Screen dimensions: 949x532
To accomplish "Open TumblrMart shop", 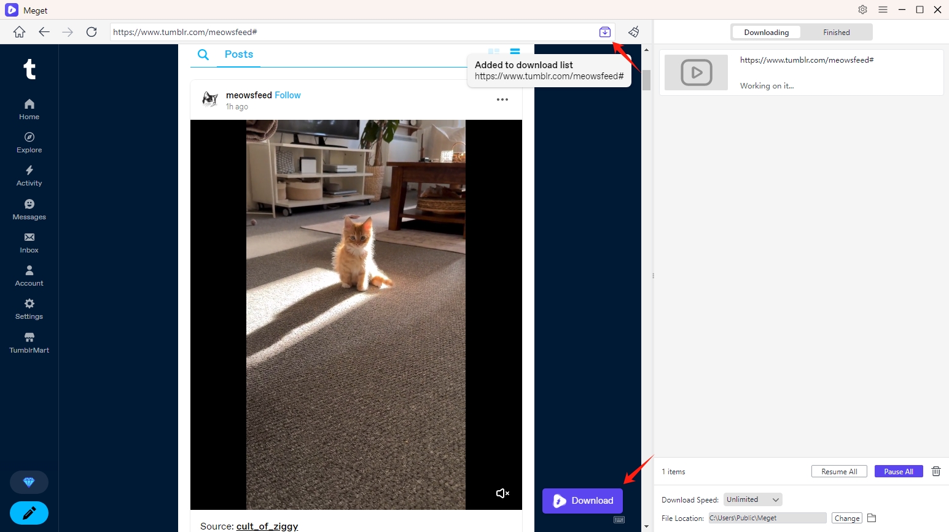I will click(x=29, y=343).
